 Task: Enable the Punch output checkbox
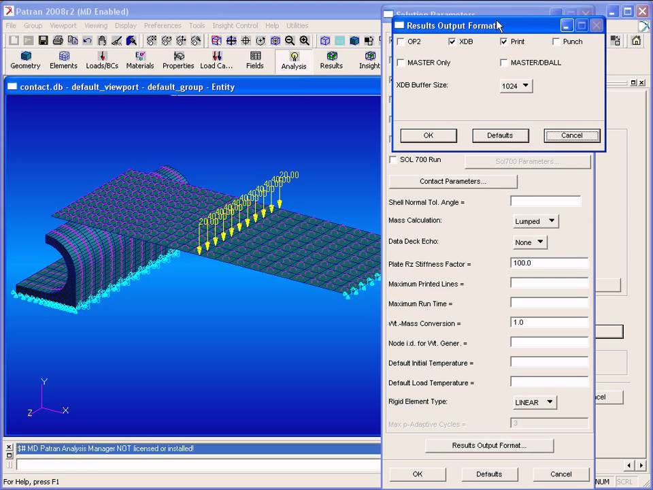556,42
